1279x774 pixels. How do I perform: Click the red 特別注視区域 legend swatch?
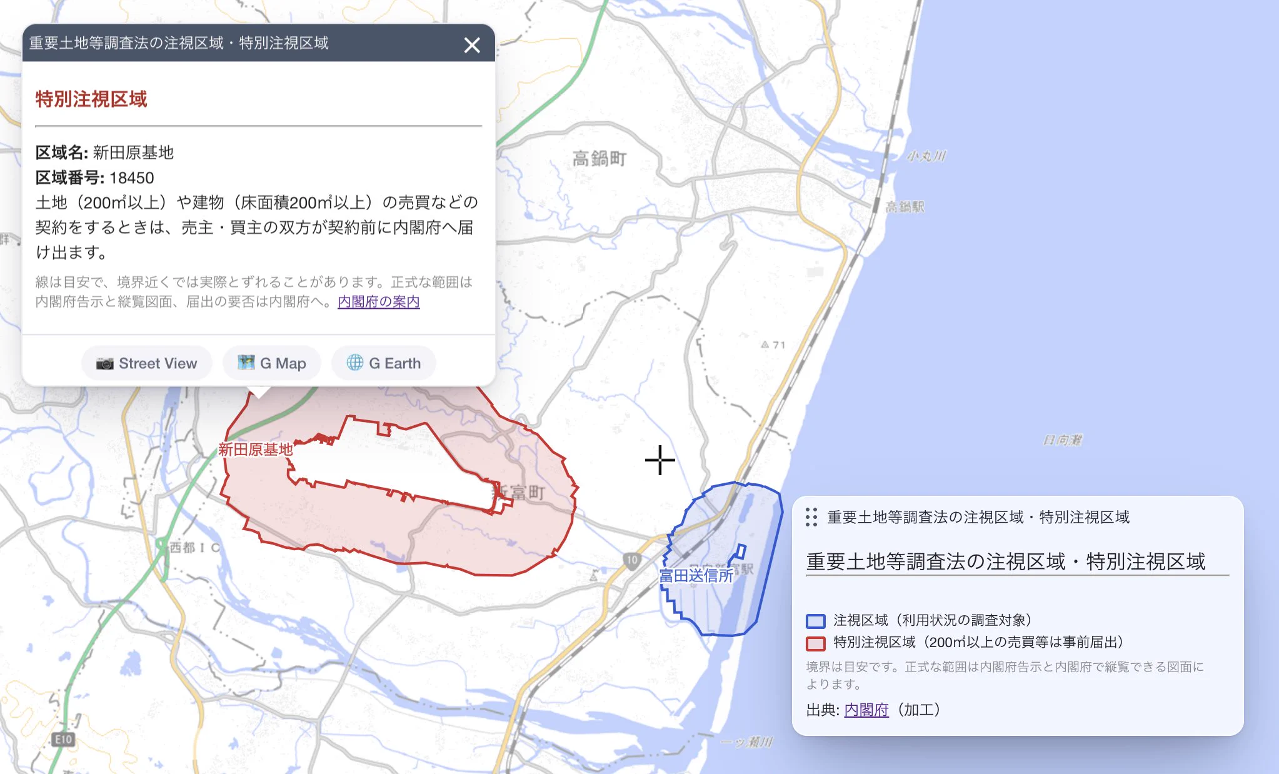point(816,643)
